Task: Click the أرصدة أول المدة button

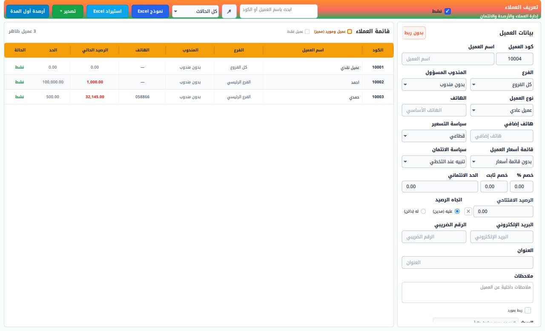Action: pos(28,11)
